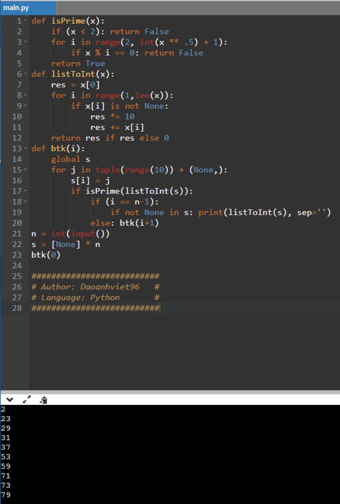Click line number 21 in the gutter
The width and height of the screenshot is (340, 504).
click(17, 234)
